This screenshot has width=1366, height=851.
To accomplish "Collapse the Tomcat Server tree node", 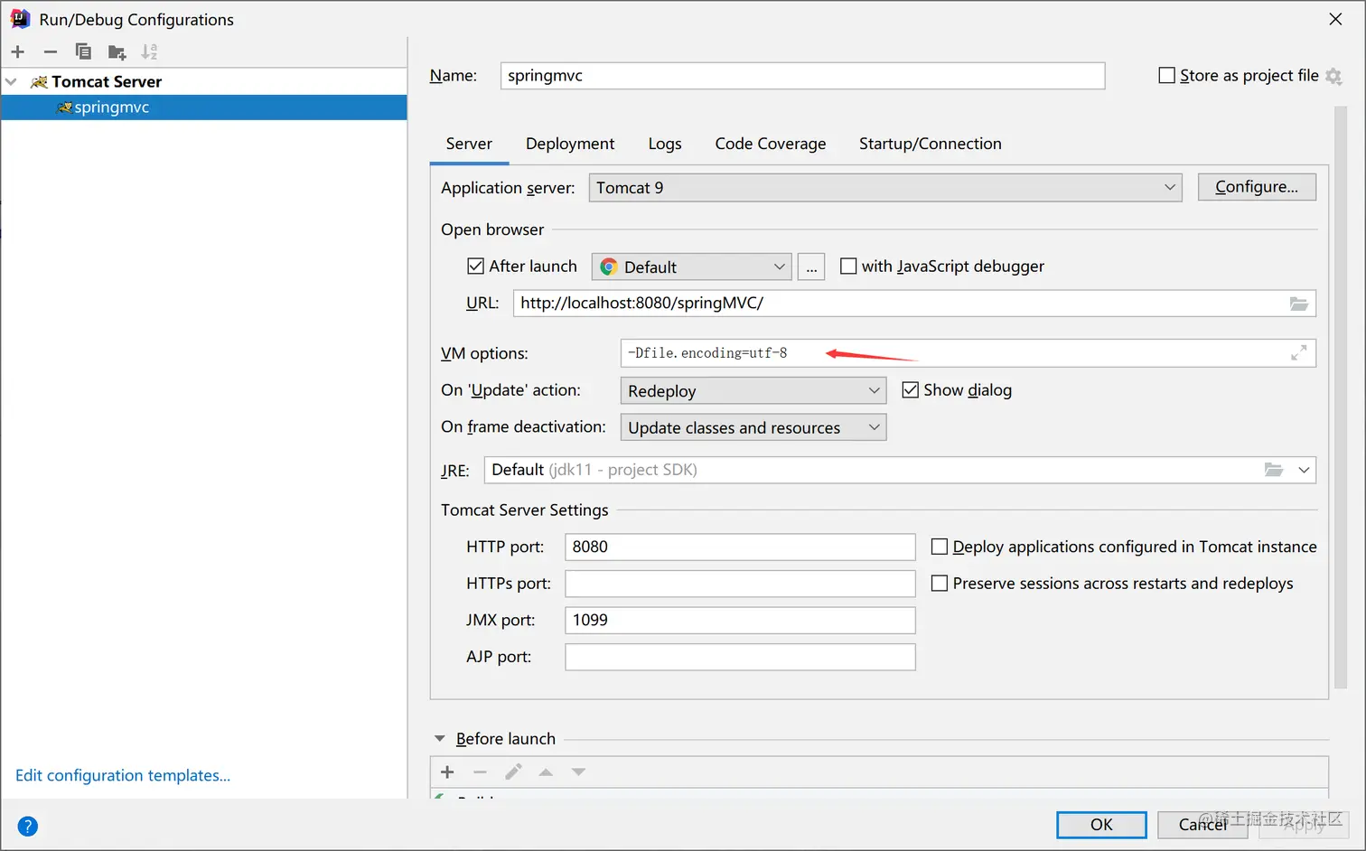I will 12,81.
